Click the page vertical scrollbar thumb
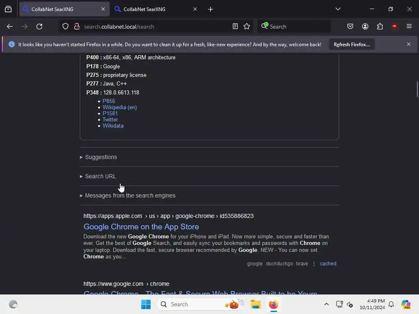The image size is (419, 314). pyautogui.click(x=417, y=89)
